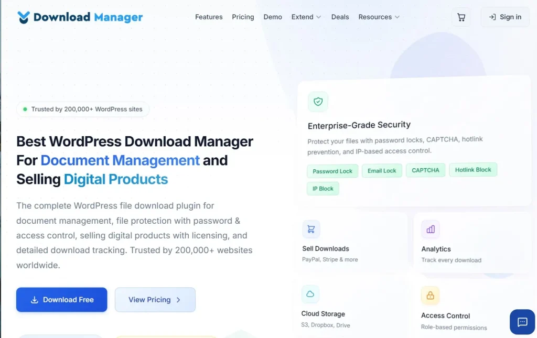Click the Analytics heading
Viewport: 537px width, 338px height.
click(x=436, y=249)
